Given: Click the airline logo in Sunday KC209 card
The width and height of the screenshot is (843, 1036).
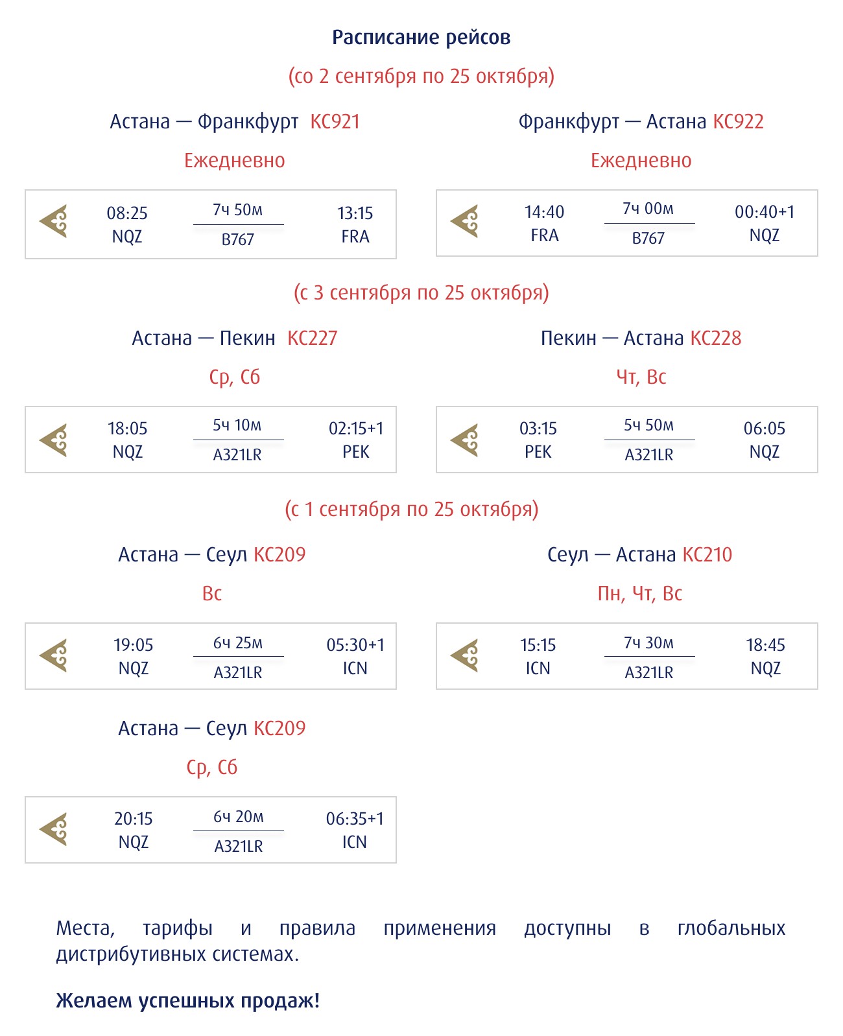Looking at the screenshot, I should coord(53,655).
